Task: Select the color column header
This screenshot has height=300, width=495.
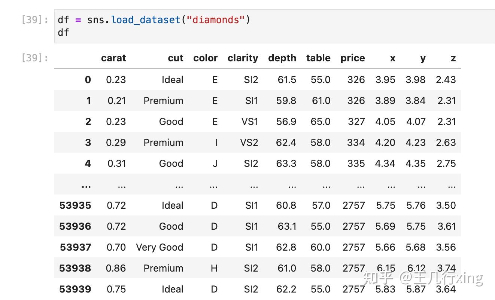Action: coord(205,58)
